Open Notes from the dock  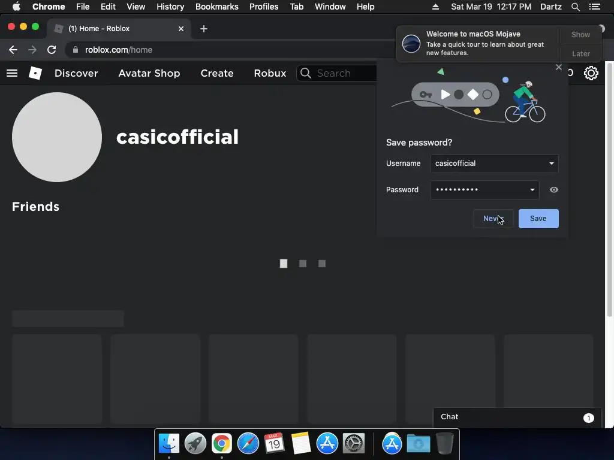(x=301, y=444)
